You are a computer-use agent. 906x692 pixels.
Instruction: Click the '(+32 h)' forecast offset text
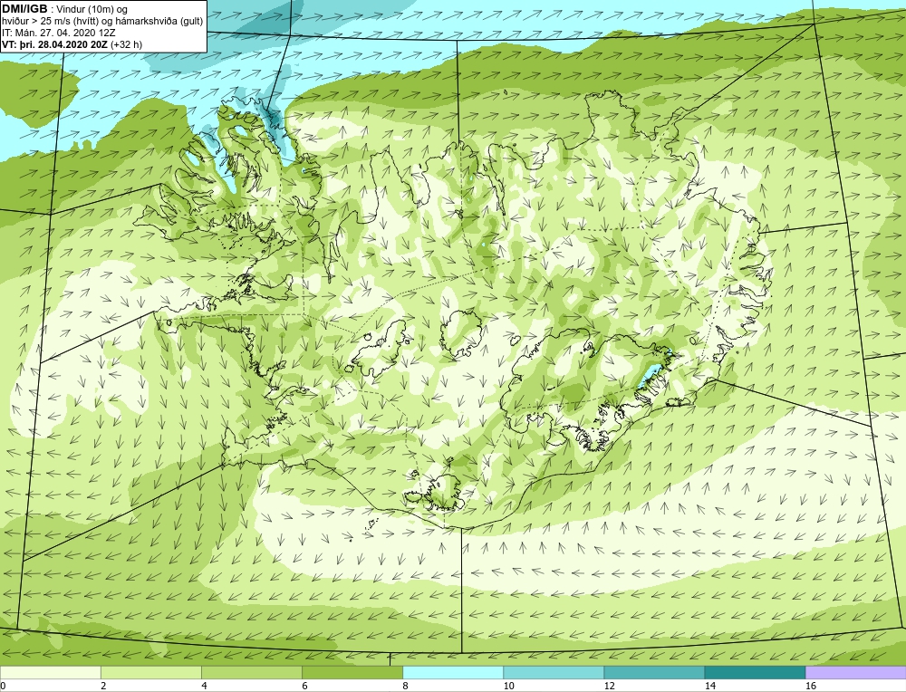point(126,44)
